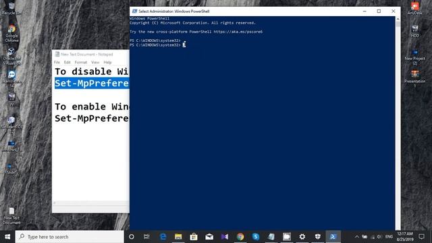This screenshot has height=243, width=432.
Task: Open HDD desktop shortcut
Action: point(414,31)
